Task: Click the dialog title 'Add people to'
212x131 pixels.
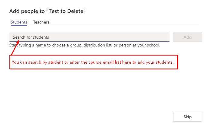Action: pos(27,11)
